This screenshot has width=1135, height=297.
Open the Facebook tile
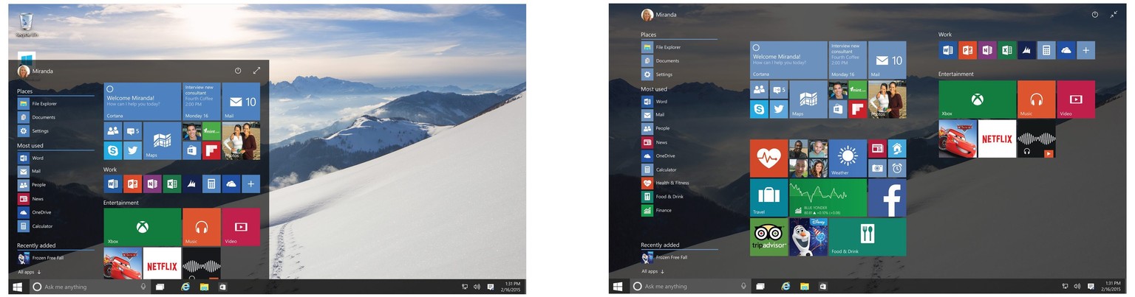887,198
